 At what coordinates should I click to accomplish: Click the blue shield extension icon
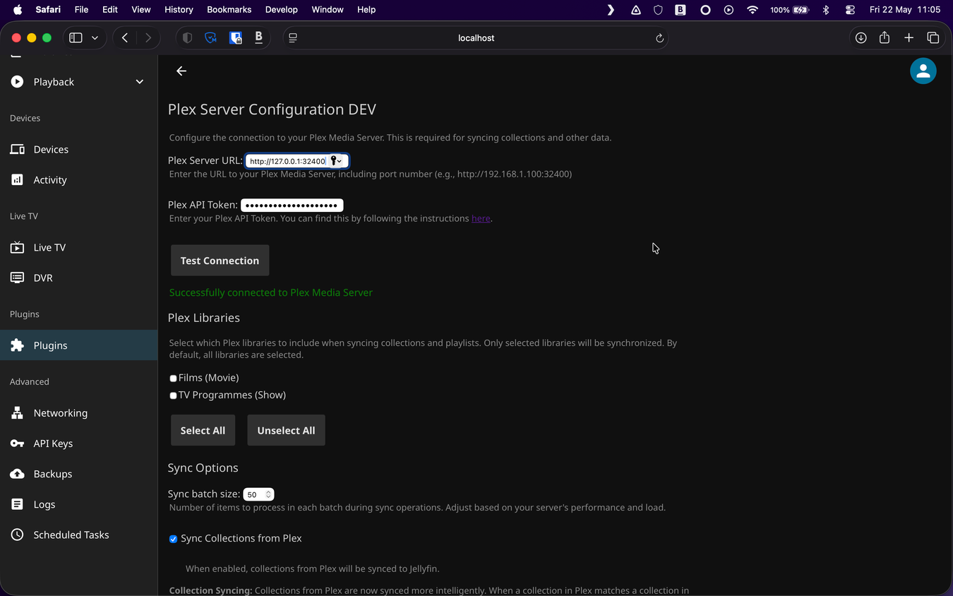click(210, 38)
